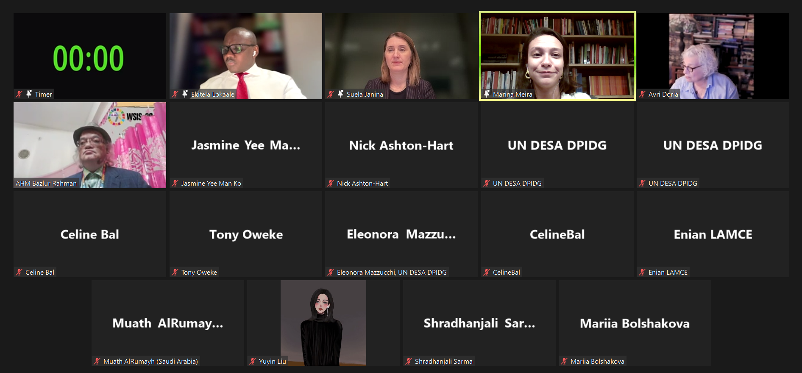Viewport: 802px width, 373px height.
Task: Click muted mic icon beside Yuyin Liu
Action: click(x=253, y=361)
